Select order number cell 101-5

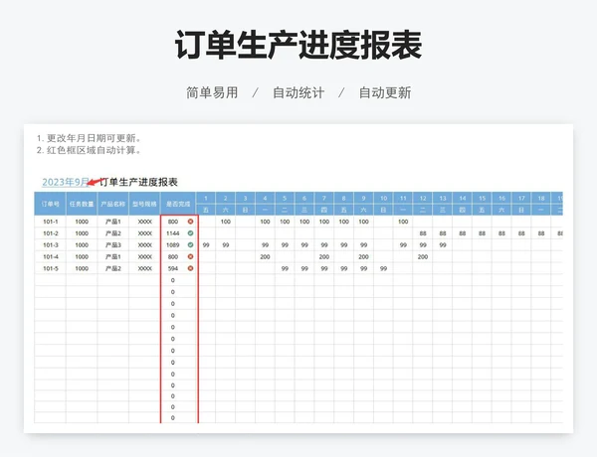pos(51,268)
